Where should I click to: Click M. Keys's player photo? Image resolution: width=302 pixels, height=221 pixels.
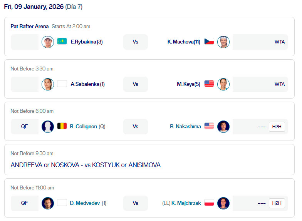pyautogui.click(x=223, y=84)
